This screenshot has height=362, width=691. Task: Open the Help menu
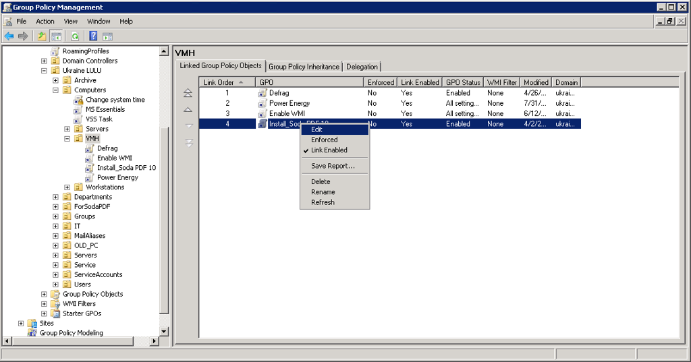tap(126, 21)
